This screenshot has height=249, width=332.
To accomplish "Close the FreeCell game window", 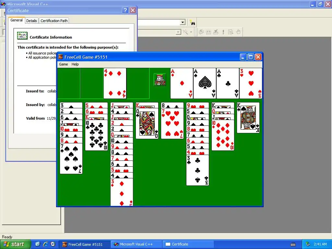I will point(258,57).
